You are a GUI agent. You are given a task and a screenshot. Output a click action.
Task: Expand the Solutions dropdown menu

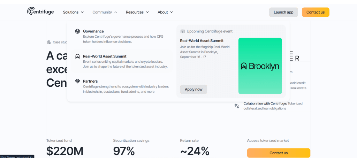coord(73,12)
